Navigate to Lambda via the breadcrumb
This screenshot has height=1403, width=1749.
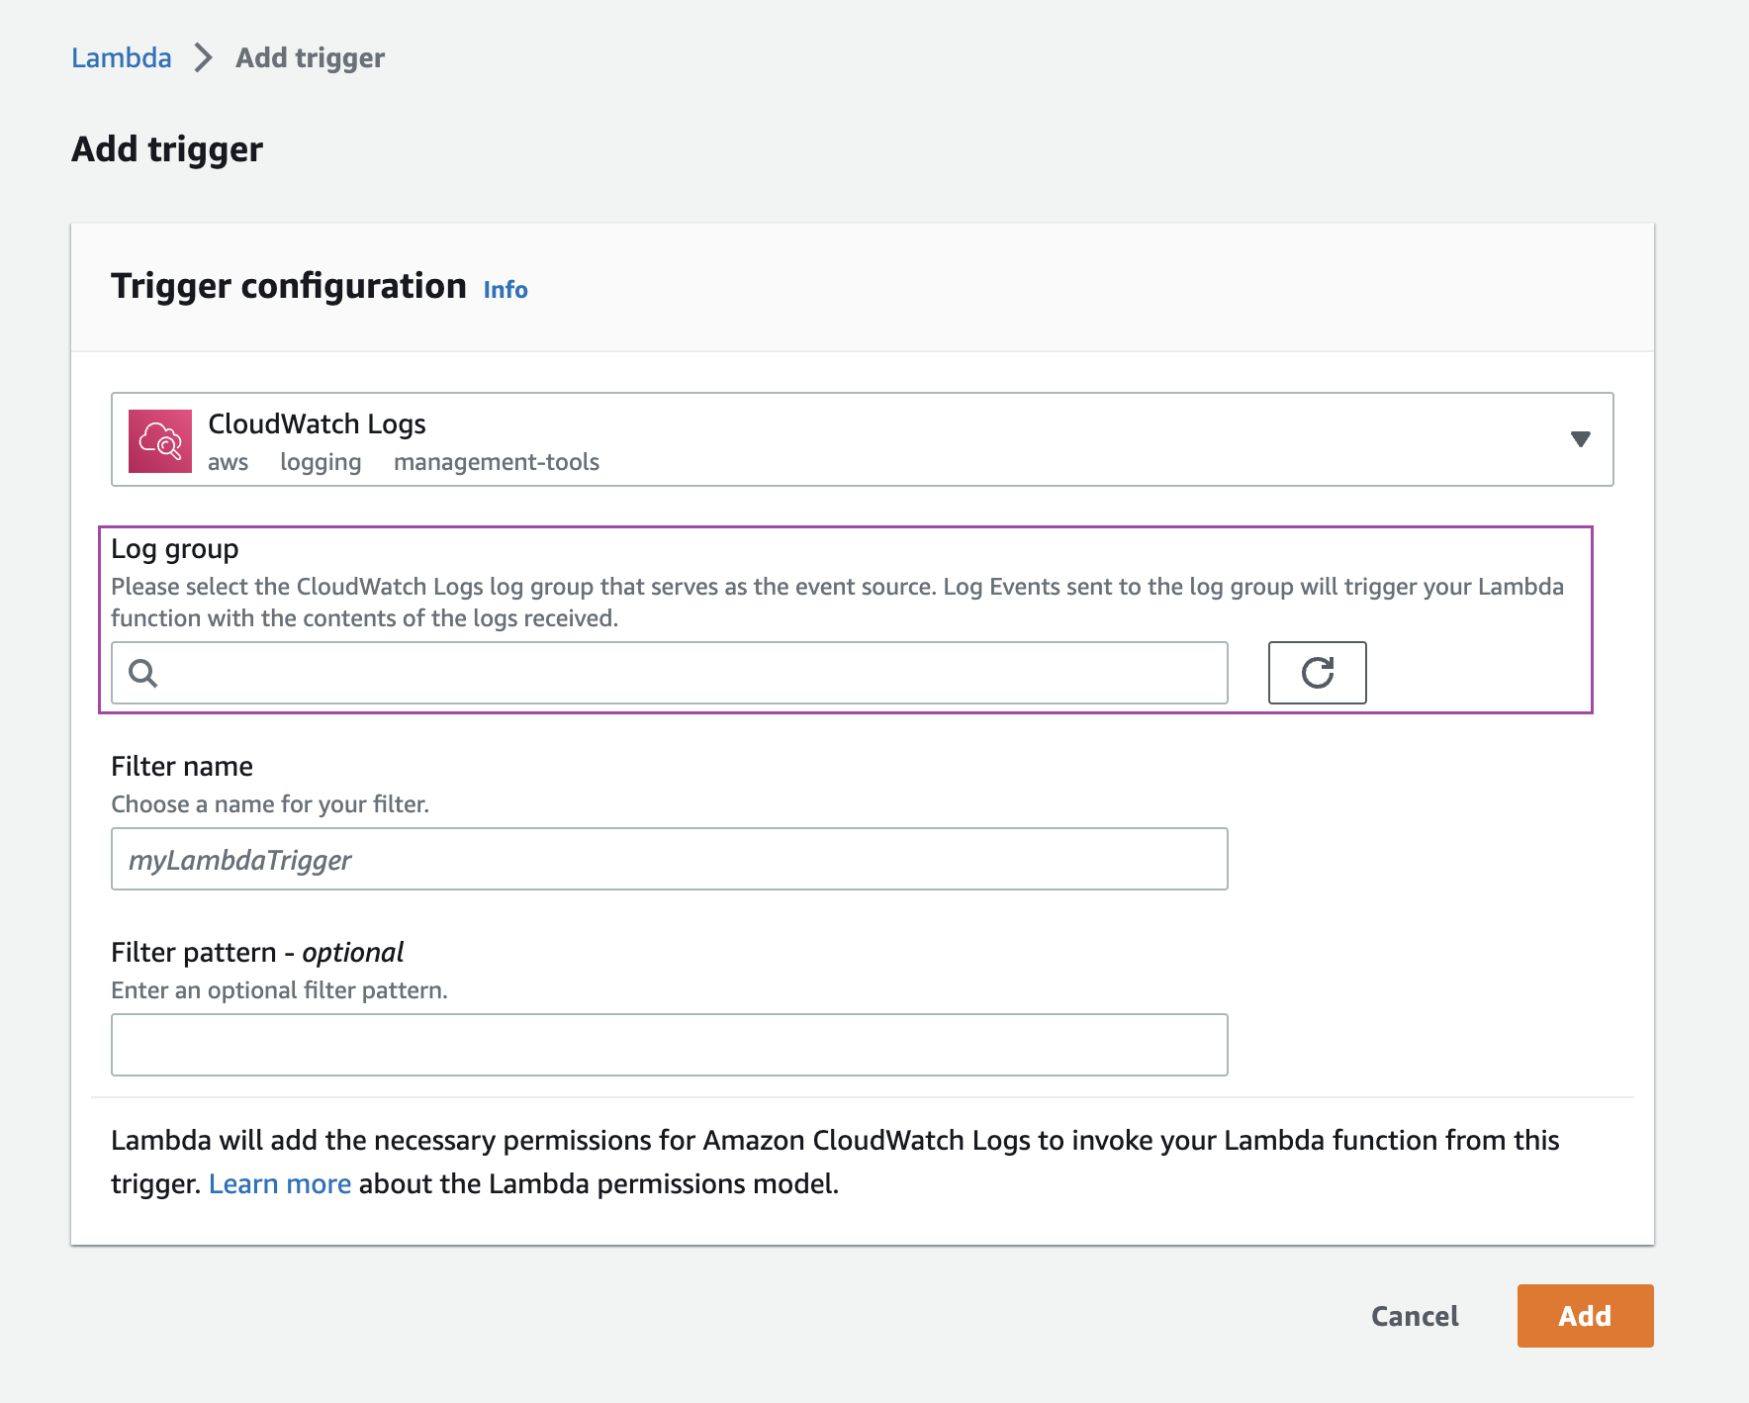(121, 57)
